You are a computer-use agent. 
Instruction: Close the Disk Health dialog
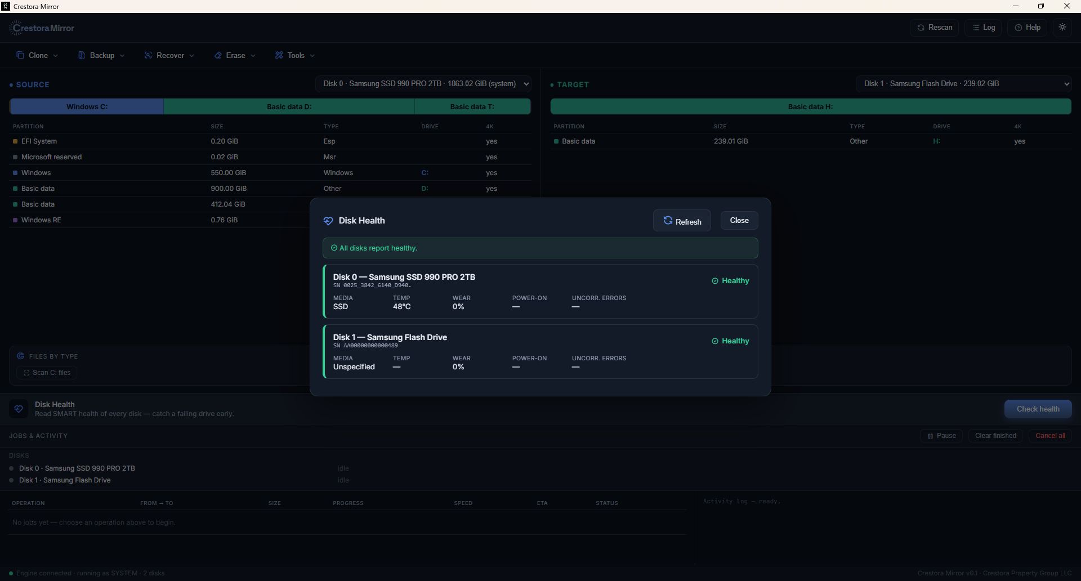(x=739, y=220)
